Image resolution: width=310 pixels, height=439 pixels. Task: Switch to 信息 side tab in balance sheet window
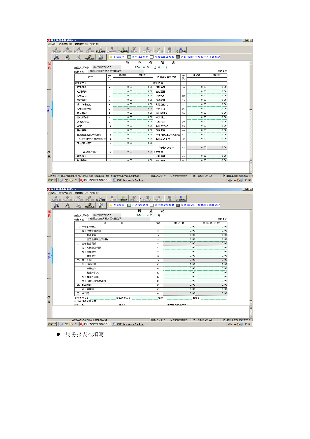click(49, 154)
